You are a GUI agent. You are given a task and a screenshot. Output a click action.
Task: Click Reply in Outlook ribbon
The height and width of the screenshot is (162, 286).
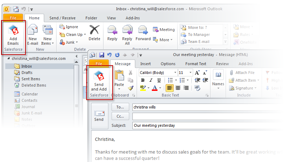click(112, 33)
